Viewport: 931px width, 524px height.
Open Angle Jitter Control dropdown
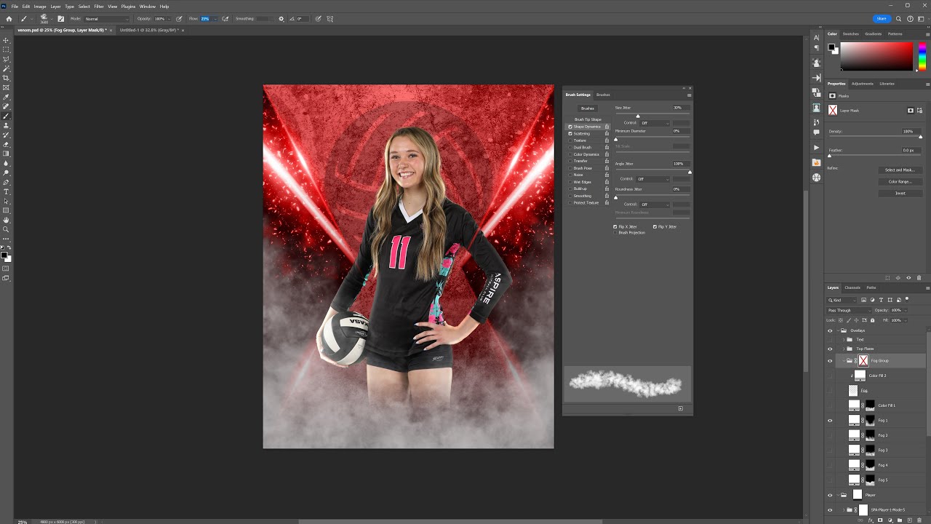[654, 179]
